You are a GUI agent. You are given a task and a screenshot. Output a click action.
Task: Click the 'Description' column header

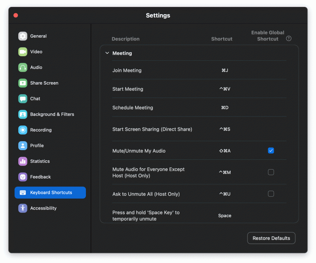point(126,39)
